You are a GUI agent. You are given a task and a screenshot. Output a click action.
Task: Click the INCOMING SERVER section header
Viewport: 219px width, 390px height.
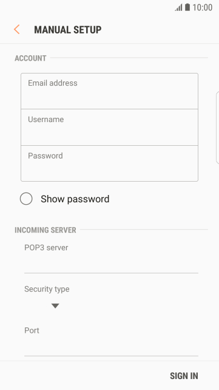coord(45,230)
